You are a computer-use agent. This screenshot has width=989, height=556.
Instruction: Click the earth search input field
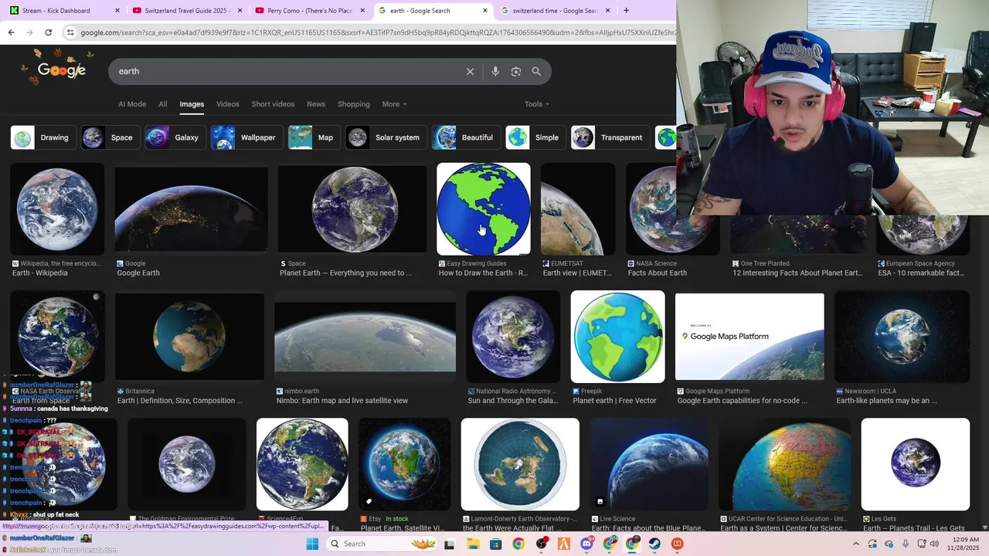286,71
